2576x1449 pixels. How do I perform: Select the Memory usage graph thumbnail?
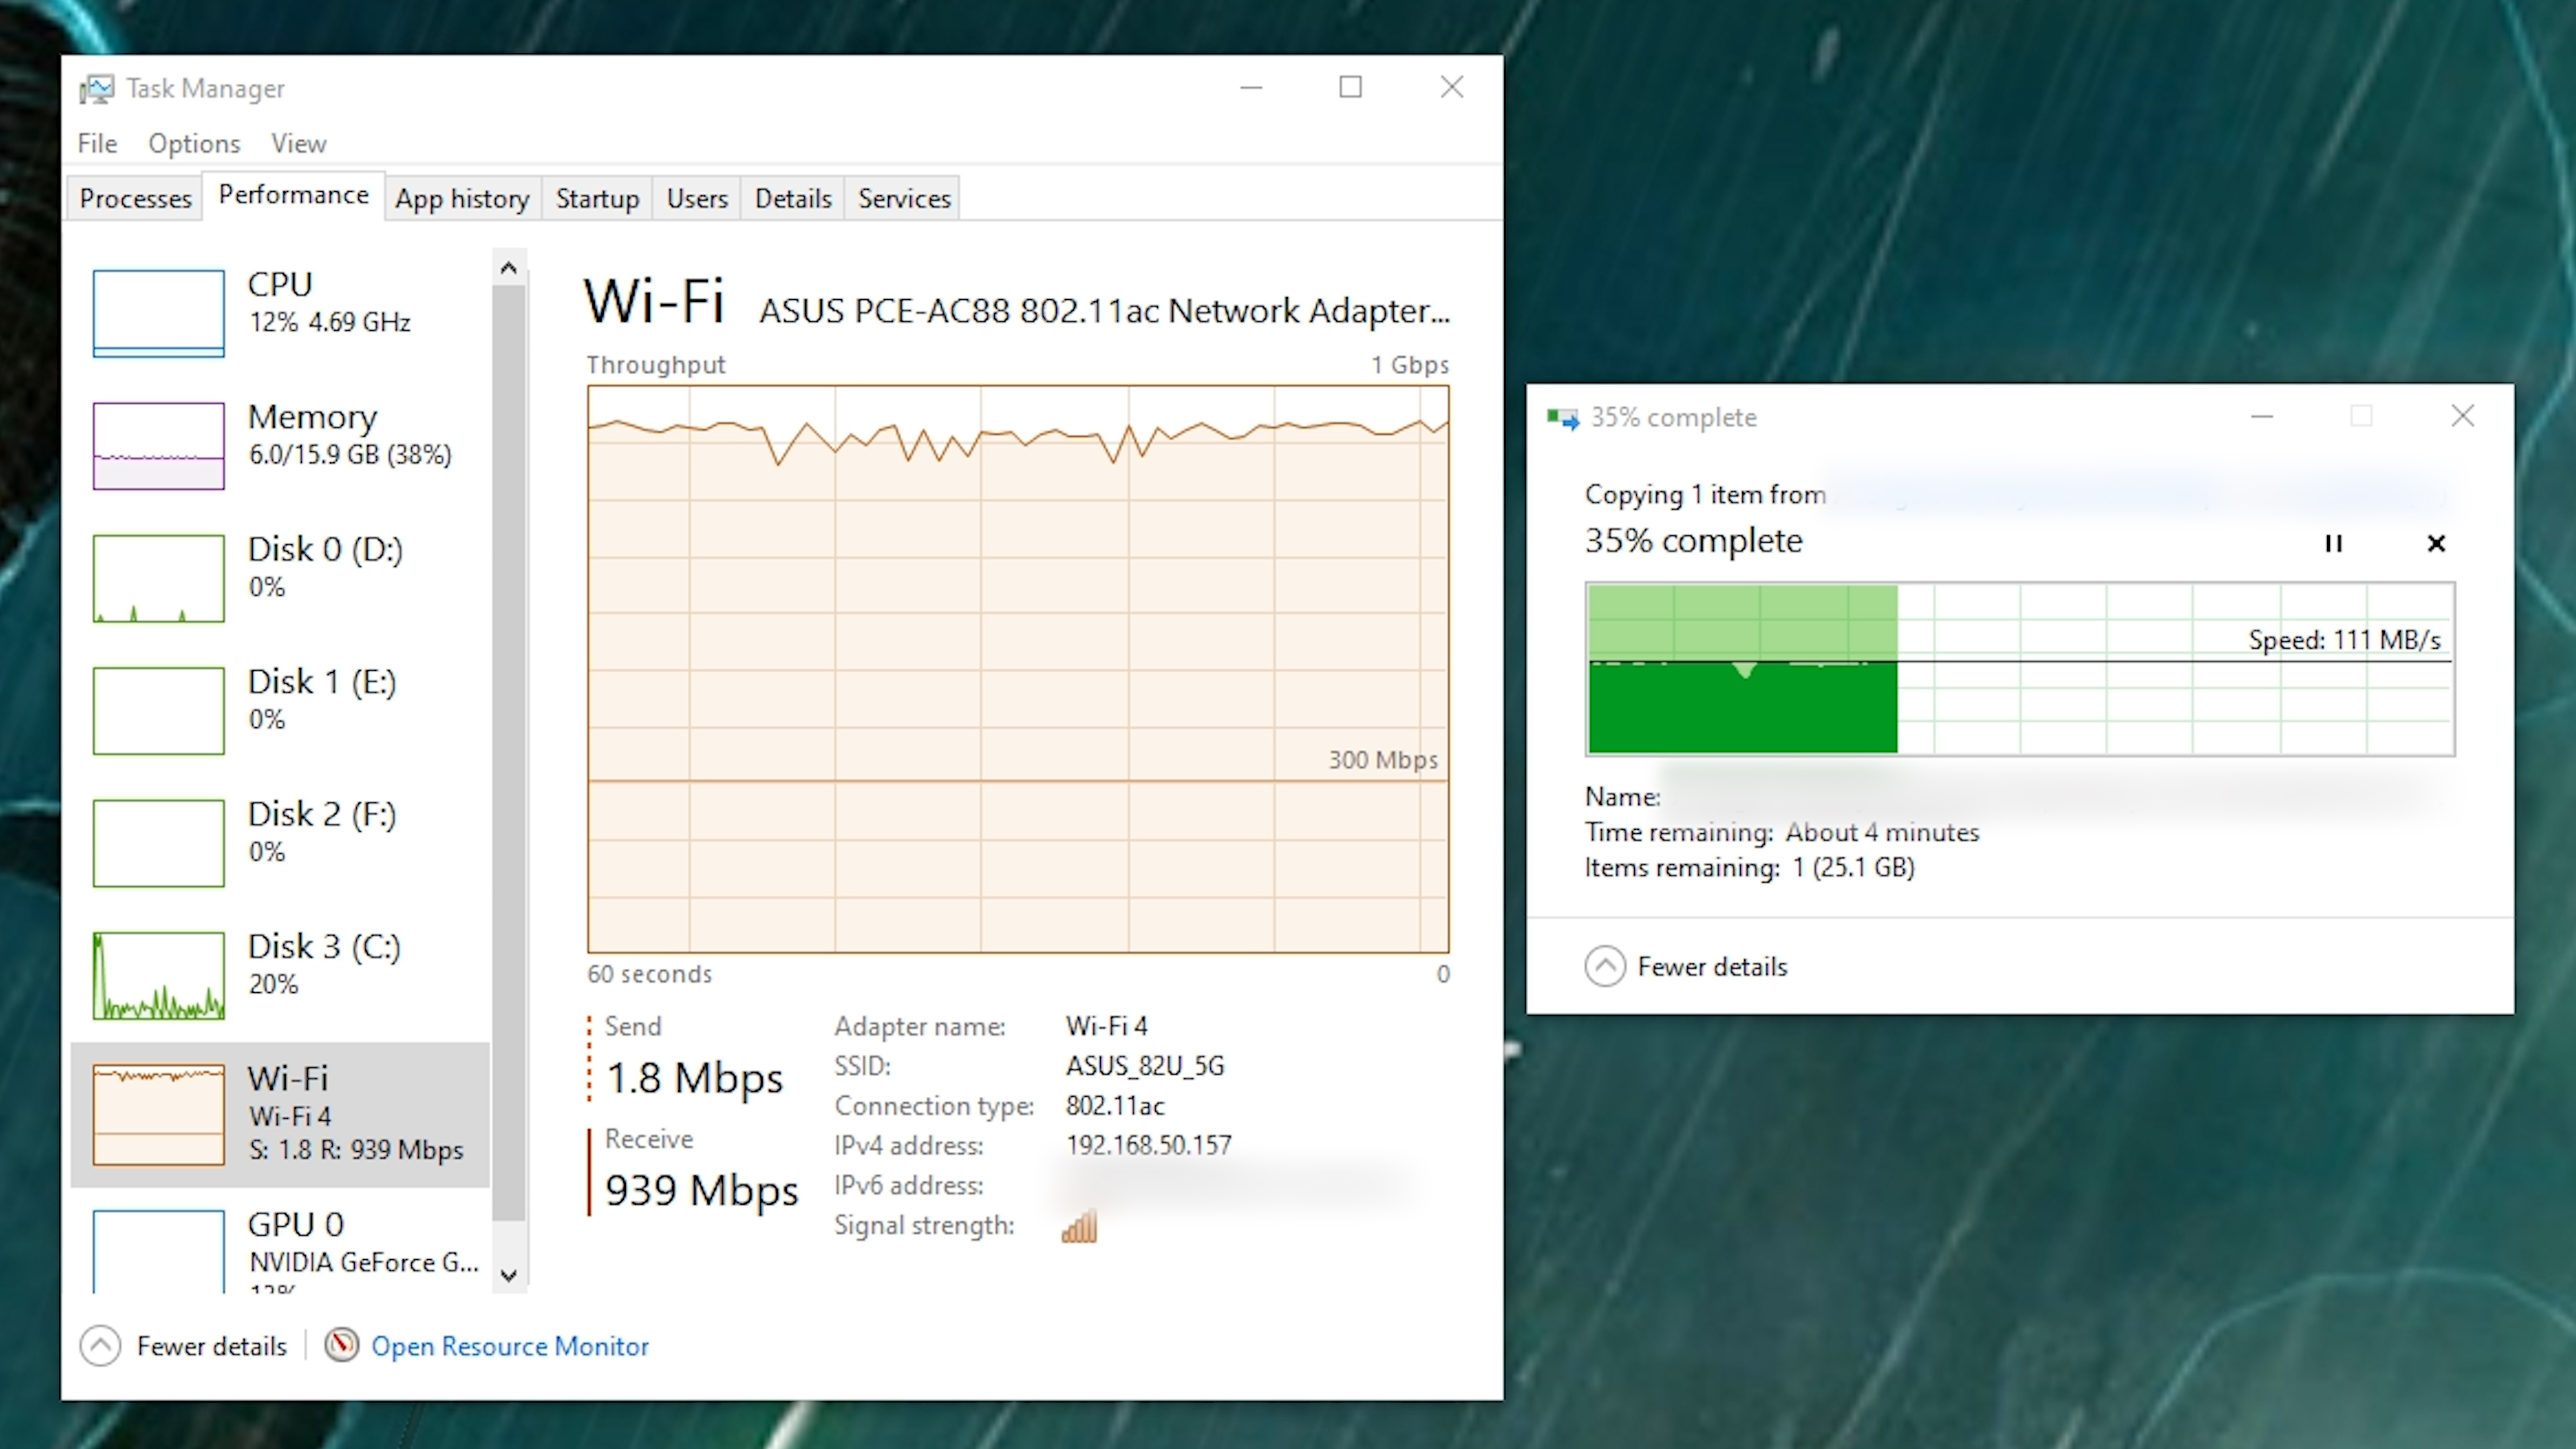(x=158, y=446)
